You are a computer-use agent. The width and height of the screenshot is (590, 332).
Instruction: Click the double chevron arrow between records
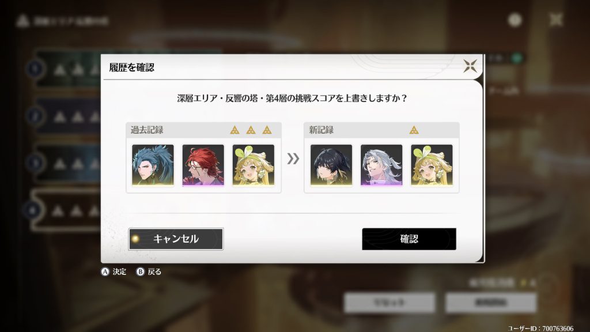tap(293, 159)
